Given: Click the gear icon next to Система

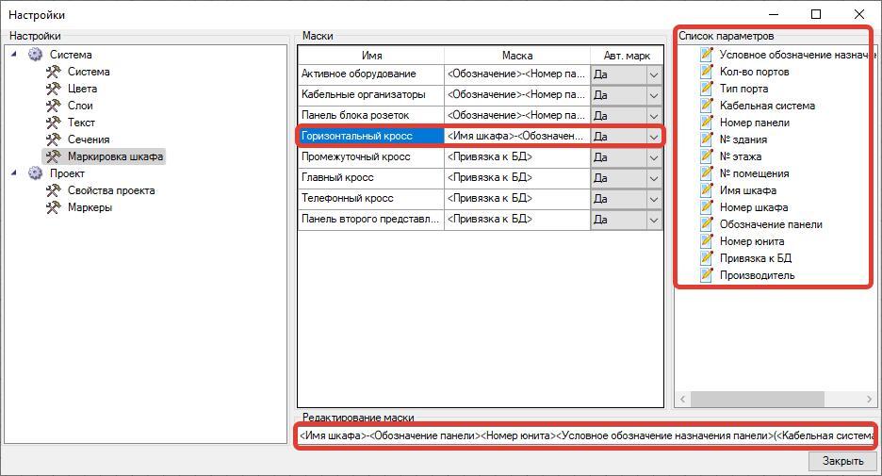Looking at the screenshot, I should [x=36, y=55].
